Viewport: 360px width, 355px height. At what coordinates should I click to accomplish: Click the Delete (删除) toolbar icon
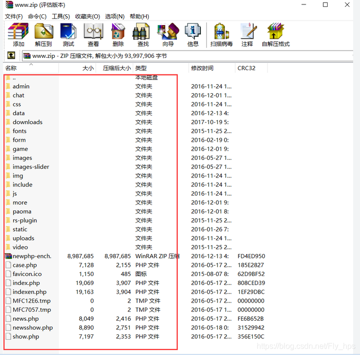coord(118,35)
